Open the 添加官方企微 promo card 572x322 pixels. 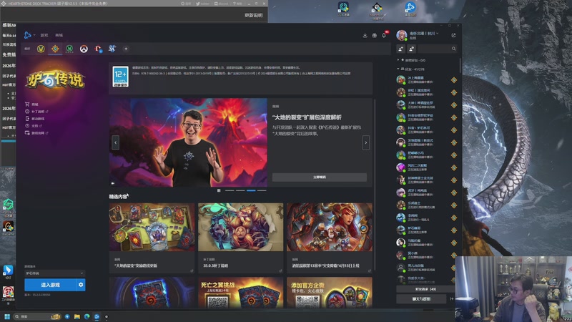330,293
